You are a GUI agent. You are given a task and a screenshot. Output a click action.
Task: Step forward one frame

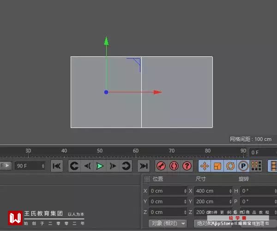113,166
